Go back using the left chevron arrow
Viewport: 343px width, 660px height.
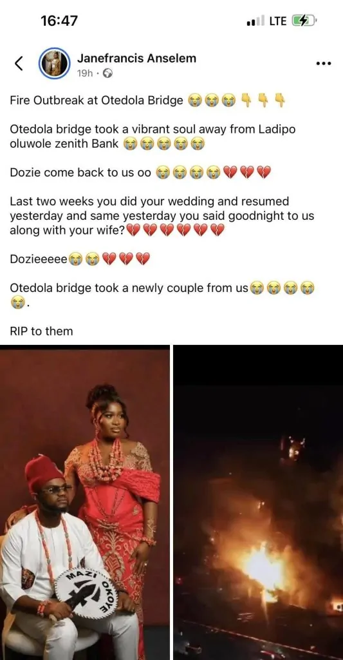click(x=19, y=63)
